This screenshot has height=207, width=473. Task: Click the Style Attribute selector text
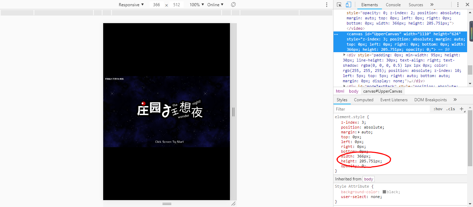(x=352, y=186)
